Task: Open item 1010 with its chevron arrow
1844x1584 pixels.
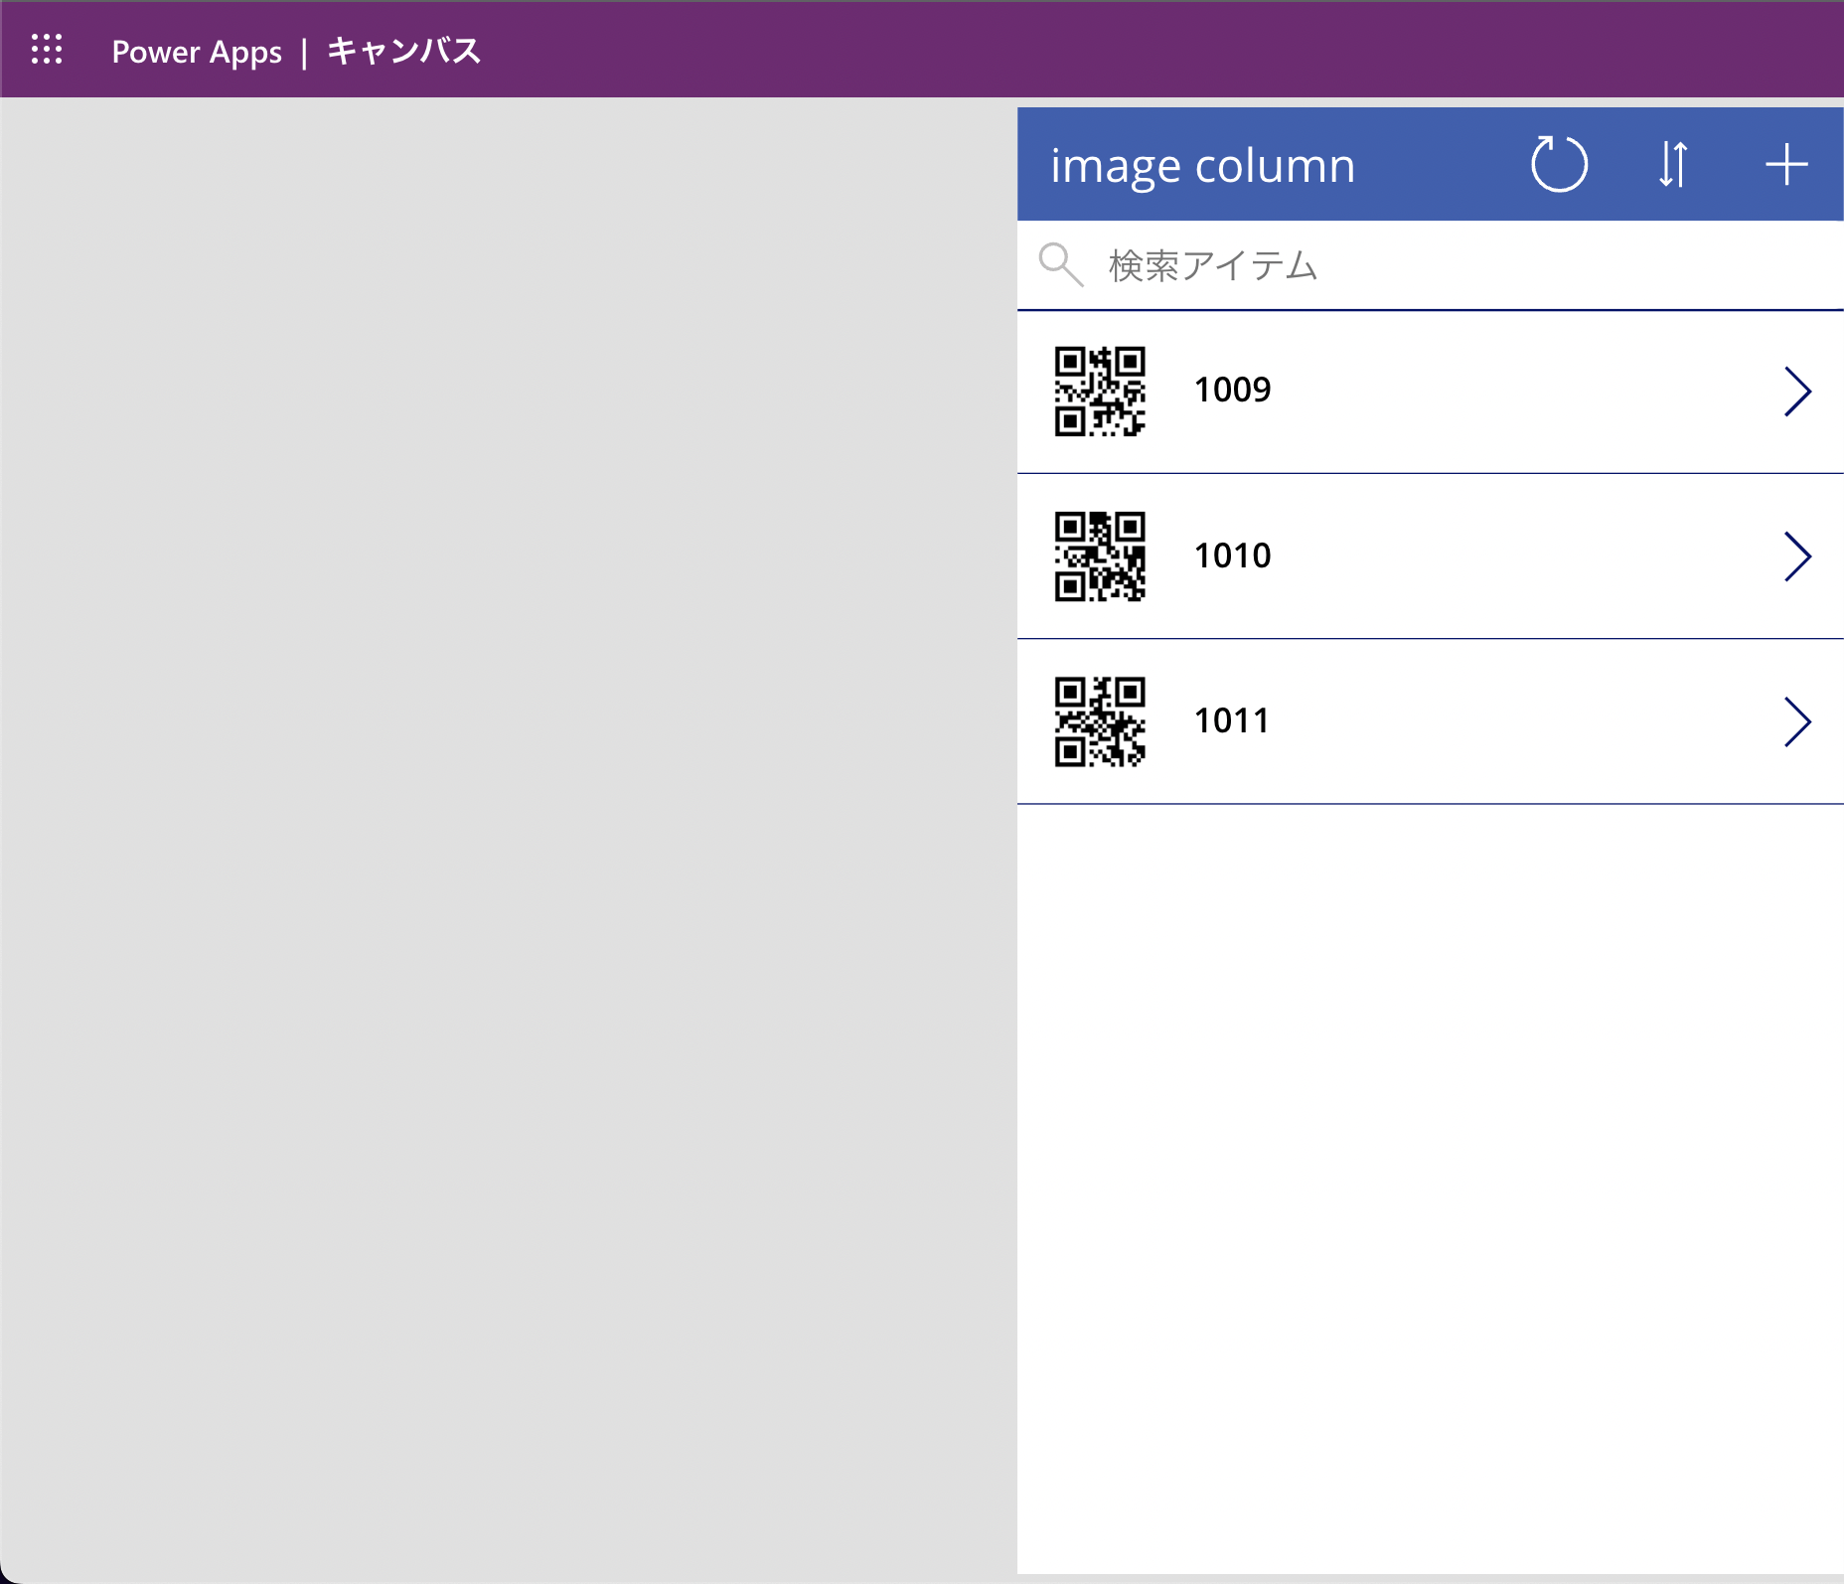Action: [x=1797, y=556]
